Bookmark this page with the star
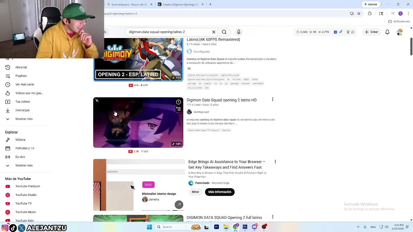Viewport: 413px width, 232px height. pyautogui.click(x=358, y=14)
